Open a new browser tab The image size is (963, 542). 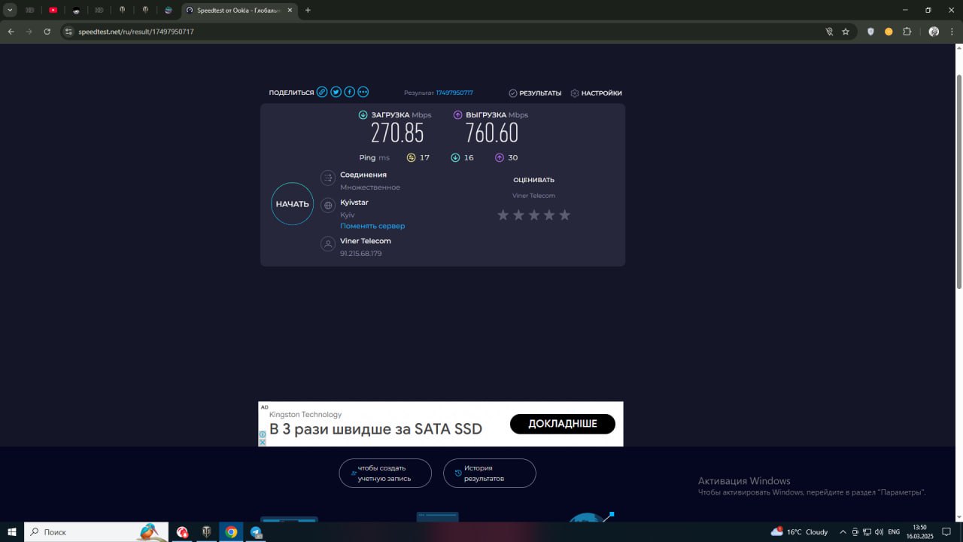coord(308,10)
